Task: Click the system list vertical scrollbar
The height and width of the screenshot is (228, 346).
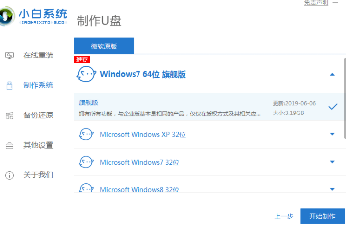Action: coord(344,99)
